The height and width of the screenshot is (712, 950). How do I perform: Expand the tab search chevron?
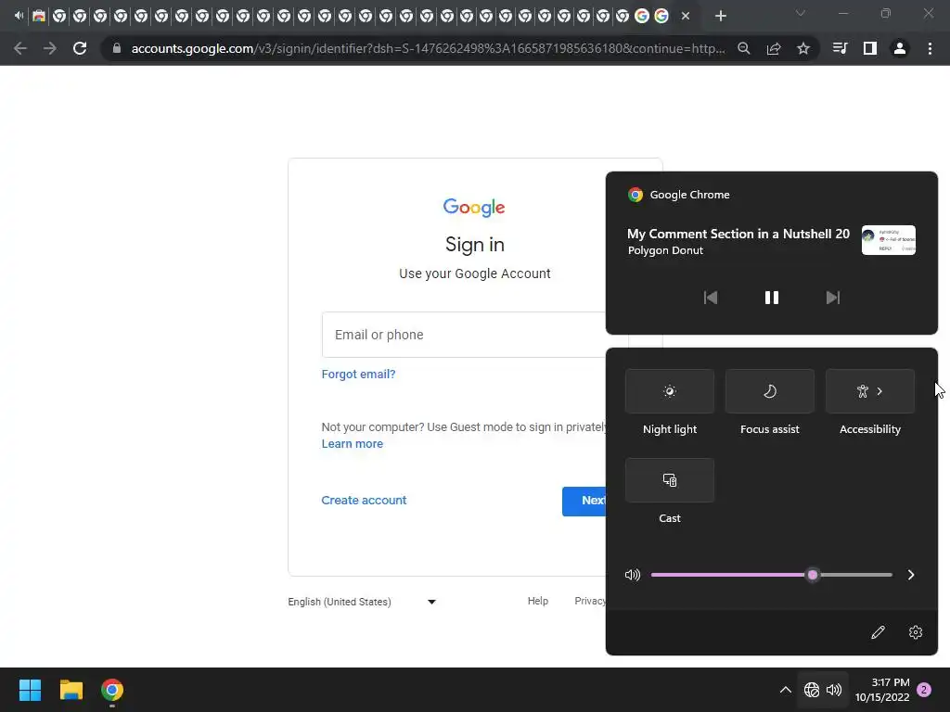click(x=801, y=13)
